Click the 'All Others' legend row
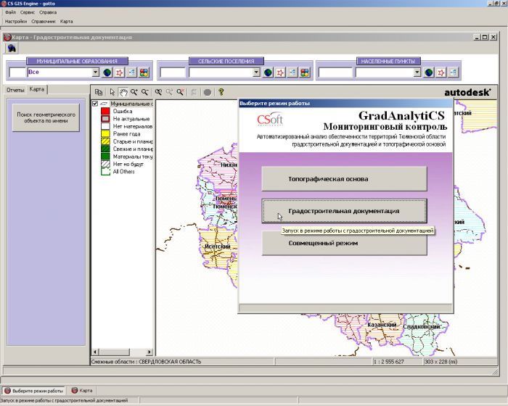 (118, 172)
